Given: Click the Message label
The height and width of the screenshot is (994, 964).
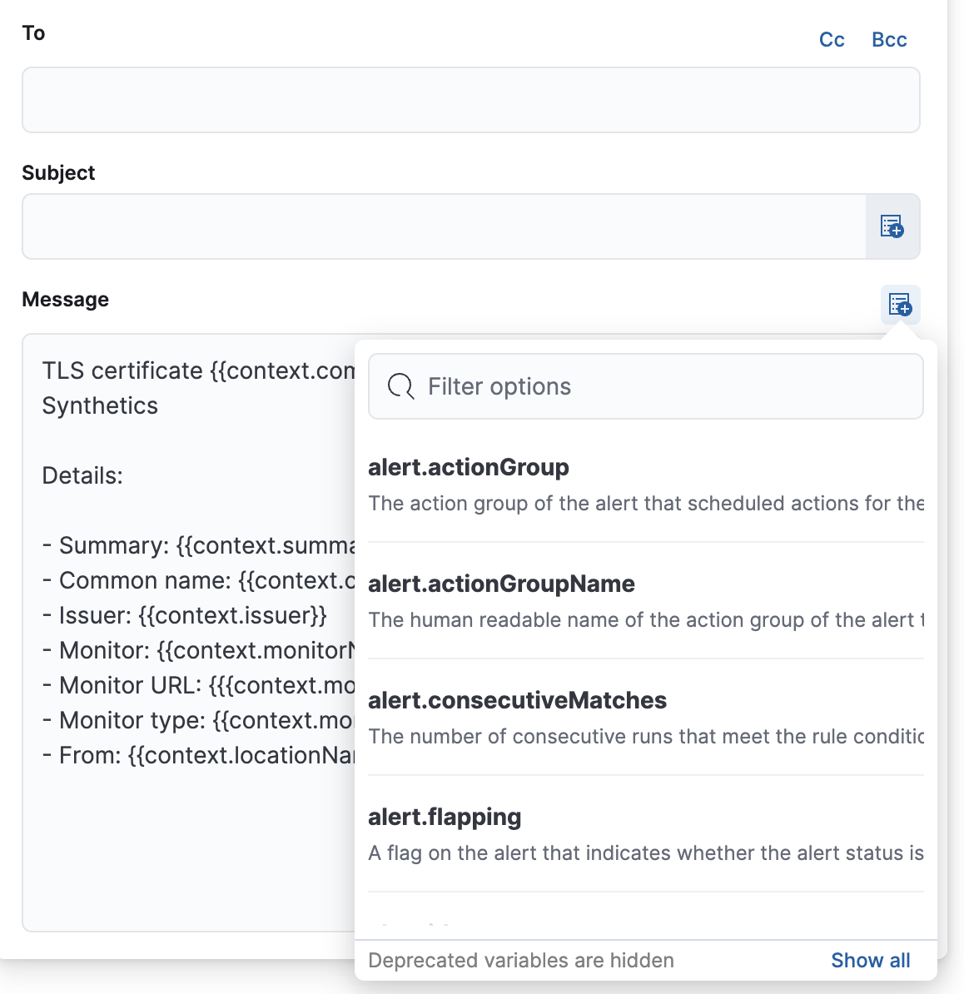Looking at the screenshot, I should tap(66, 299).
